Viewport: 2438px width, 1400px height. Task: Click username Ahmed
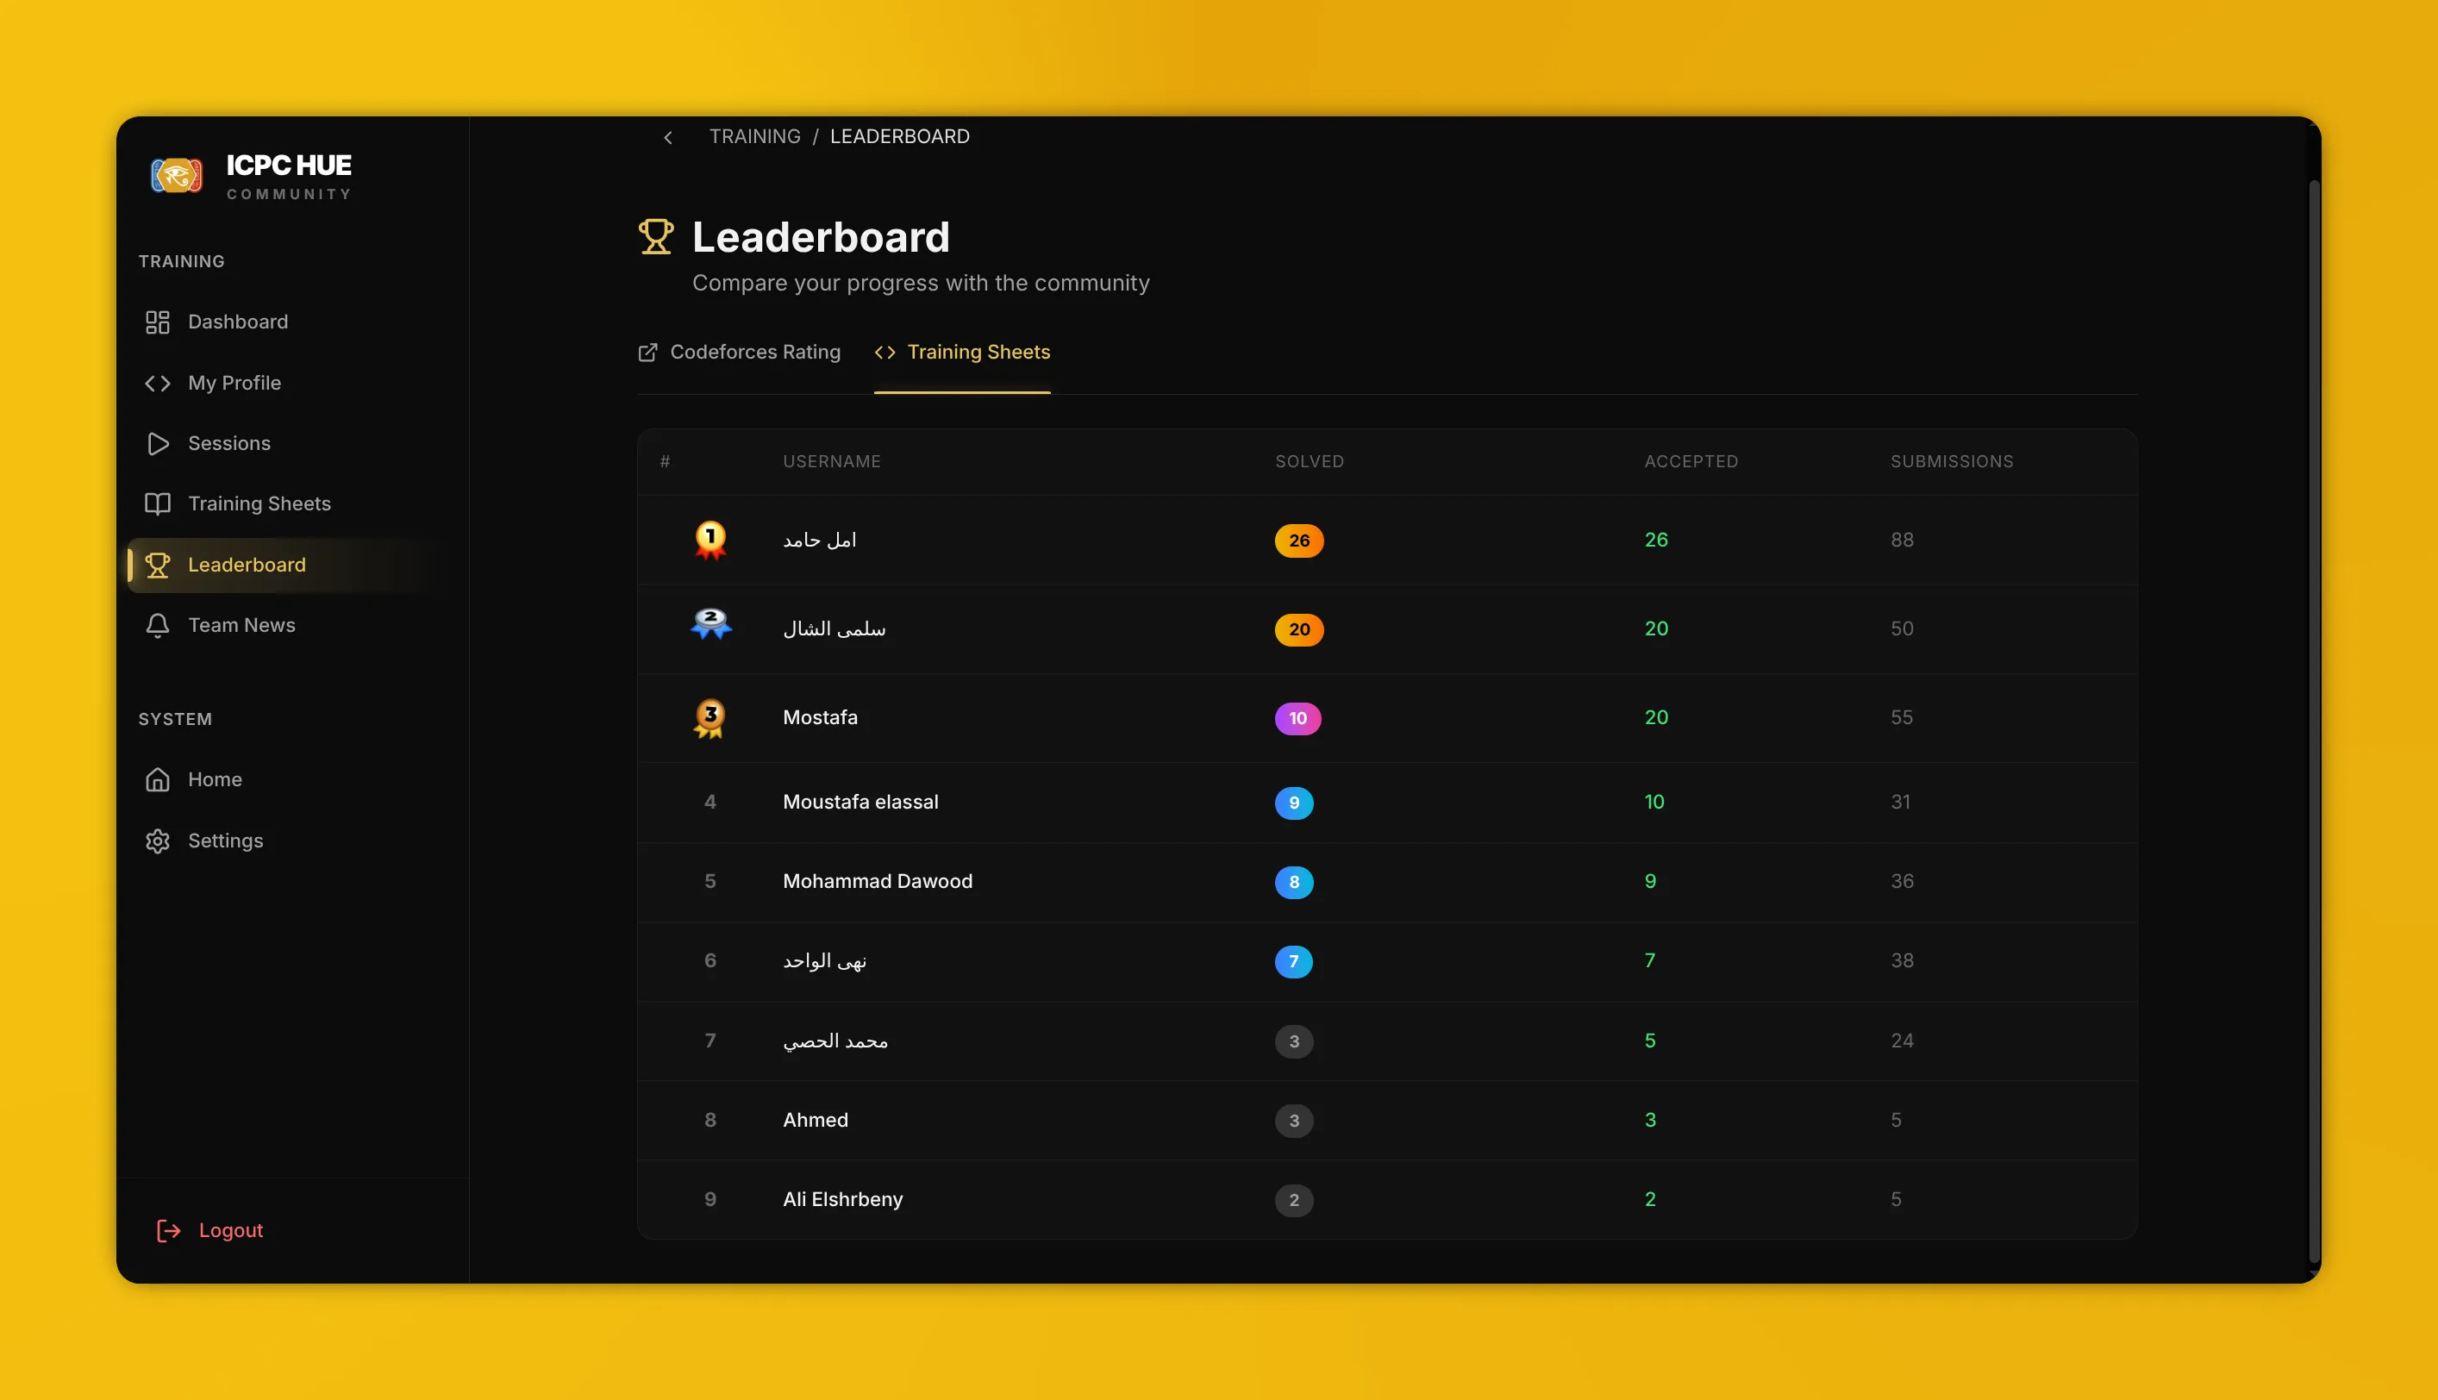pyautogui.click(x=816, y=1119)
